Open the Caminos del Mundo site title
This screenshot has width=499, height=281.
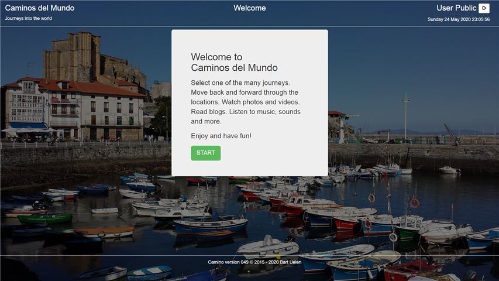click(40, 8)
